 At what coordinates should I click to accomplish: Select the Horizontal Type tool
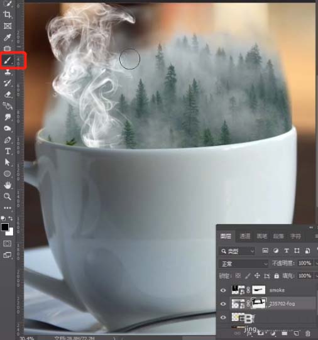point(8,151)
